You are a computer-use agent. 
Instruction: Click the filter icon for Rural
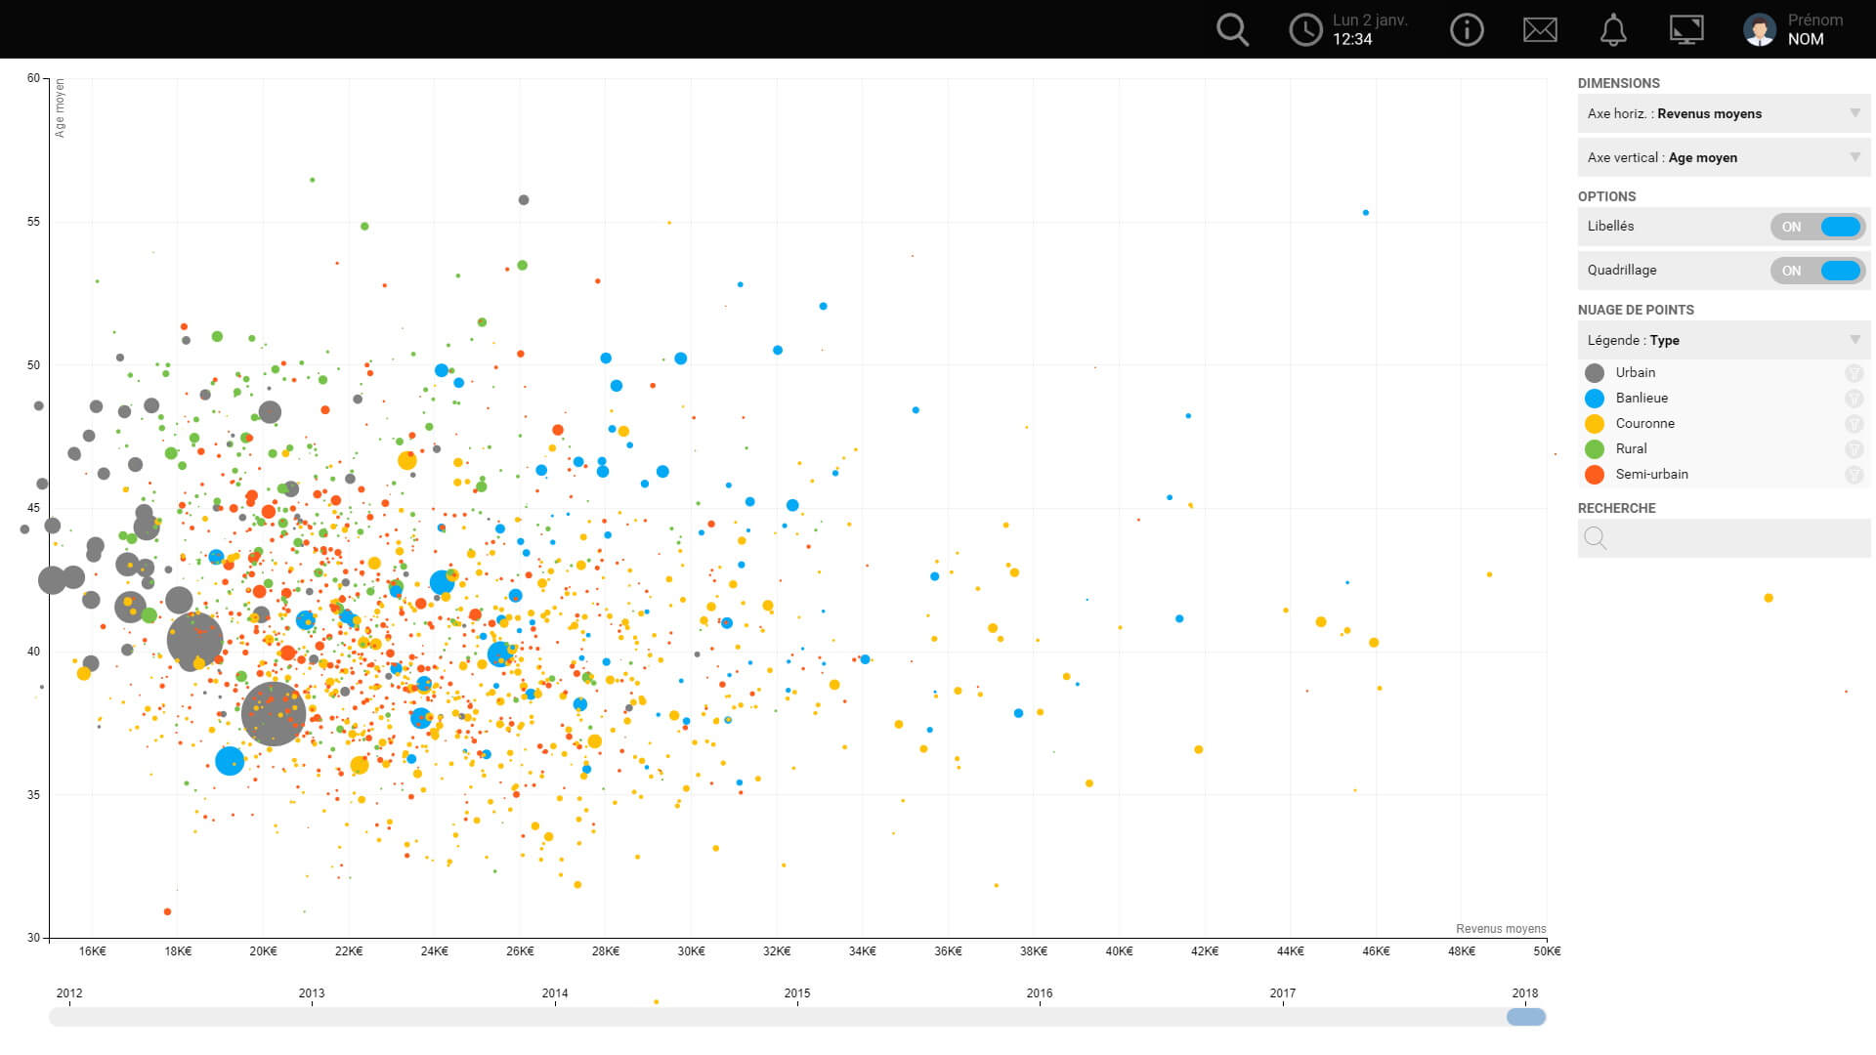(x=1854, y=449)
